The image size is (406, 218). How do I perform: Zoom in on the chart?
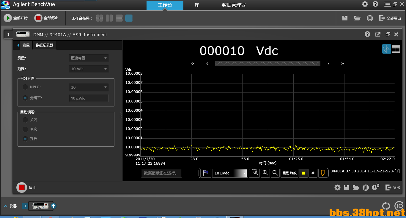[265, 173]
